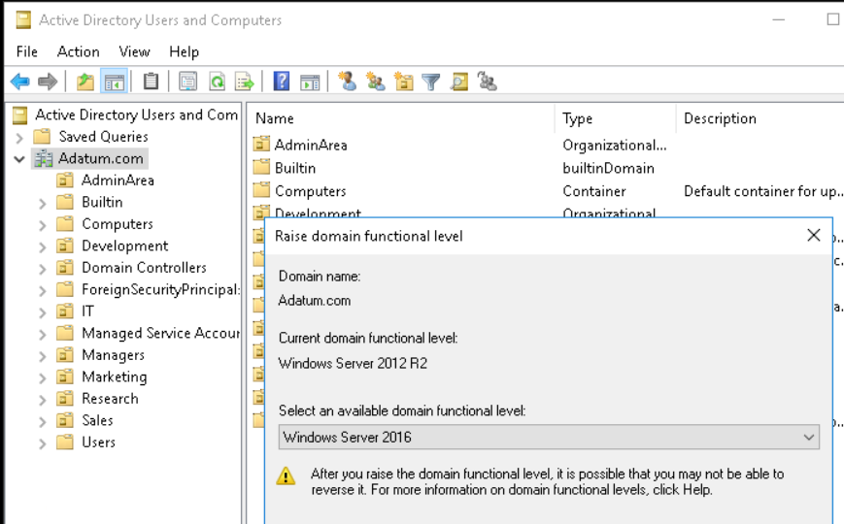Select Sales in the tree
Viewport: 844px width, 524px height.
(97, 420)
